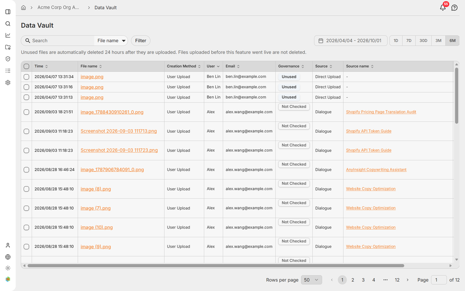This screenshot has height=291, width=465.
Task: Check the 13:31:34 image.png row checkbox
Action: [x=26, y=77]
